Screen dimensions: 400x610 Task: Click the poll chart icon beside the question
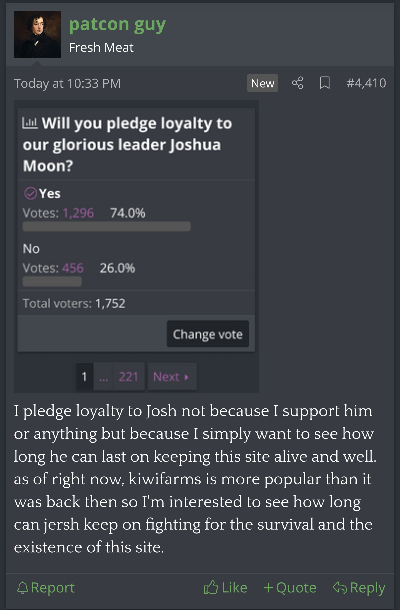30,123
